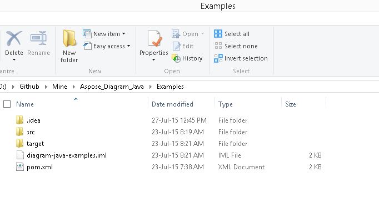
Task: Create a folder via New folder icon
Action: pos(69,38)
